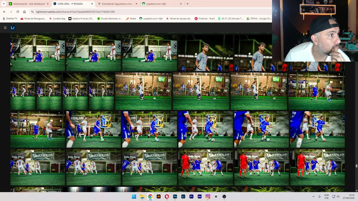Open the volume control in the tray
358x201 pixels.
338,197
